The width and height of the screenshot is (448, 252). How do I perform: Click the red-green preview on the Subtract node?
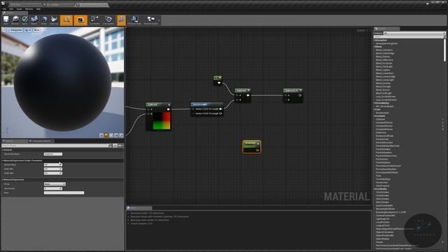[162, 120]
